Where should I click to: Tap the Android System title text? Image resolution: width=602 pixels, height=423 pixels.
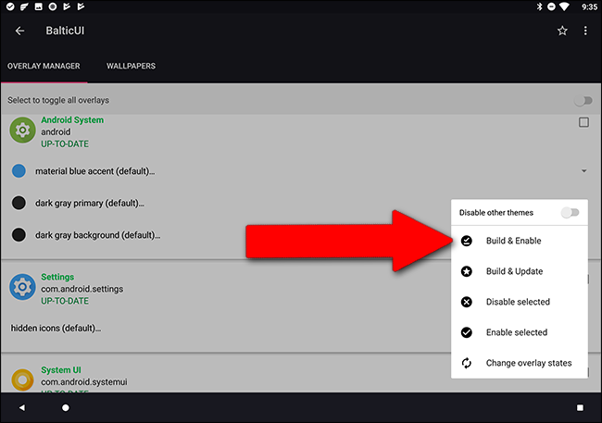(72, 119)
